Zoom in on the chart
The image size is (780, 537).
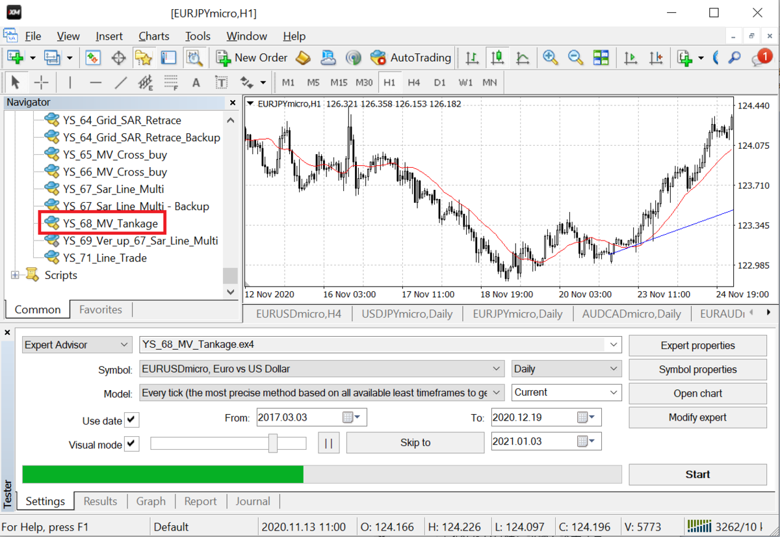click(x=551, y=58)
